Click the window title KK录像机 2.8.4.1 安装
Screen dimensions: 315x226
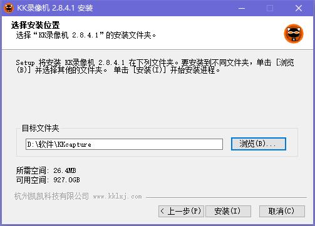click(55, 8)
